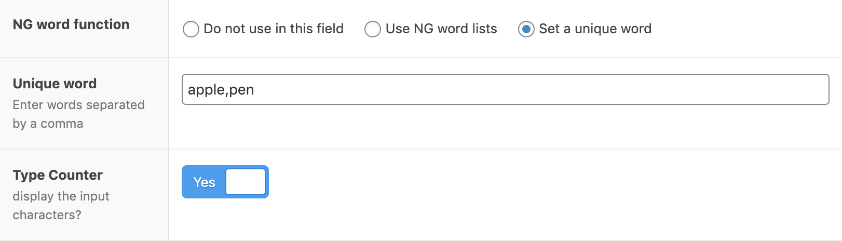Click the 'Set a unique word' label text
The image size is (842, 241).
(595, 29)
